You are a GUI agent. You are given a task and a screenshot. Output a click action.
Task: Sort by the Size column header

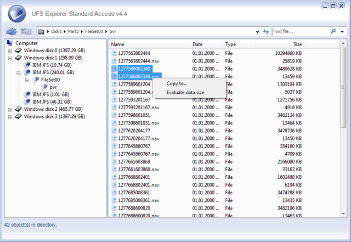pyautogui.click(x=280, y=44)
